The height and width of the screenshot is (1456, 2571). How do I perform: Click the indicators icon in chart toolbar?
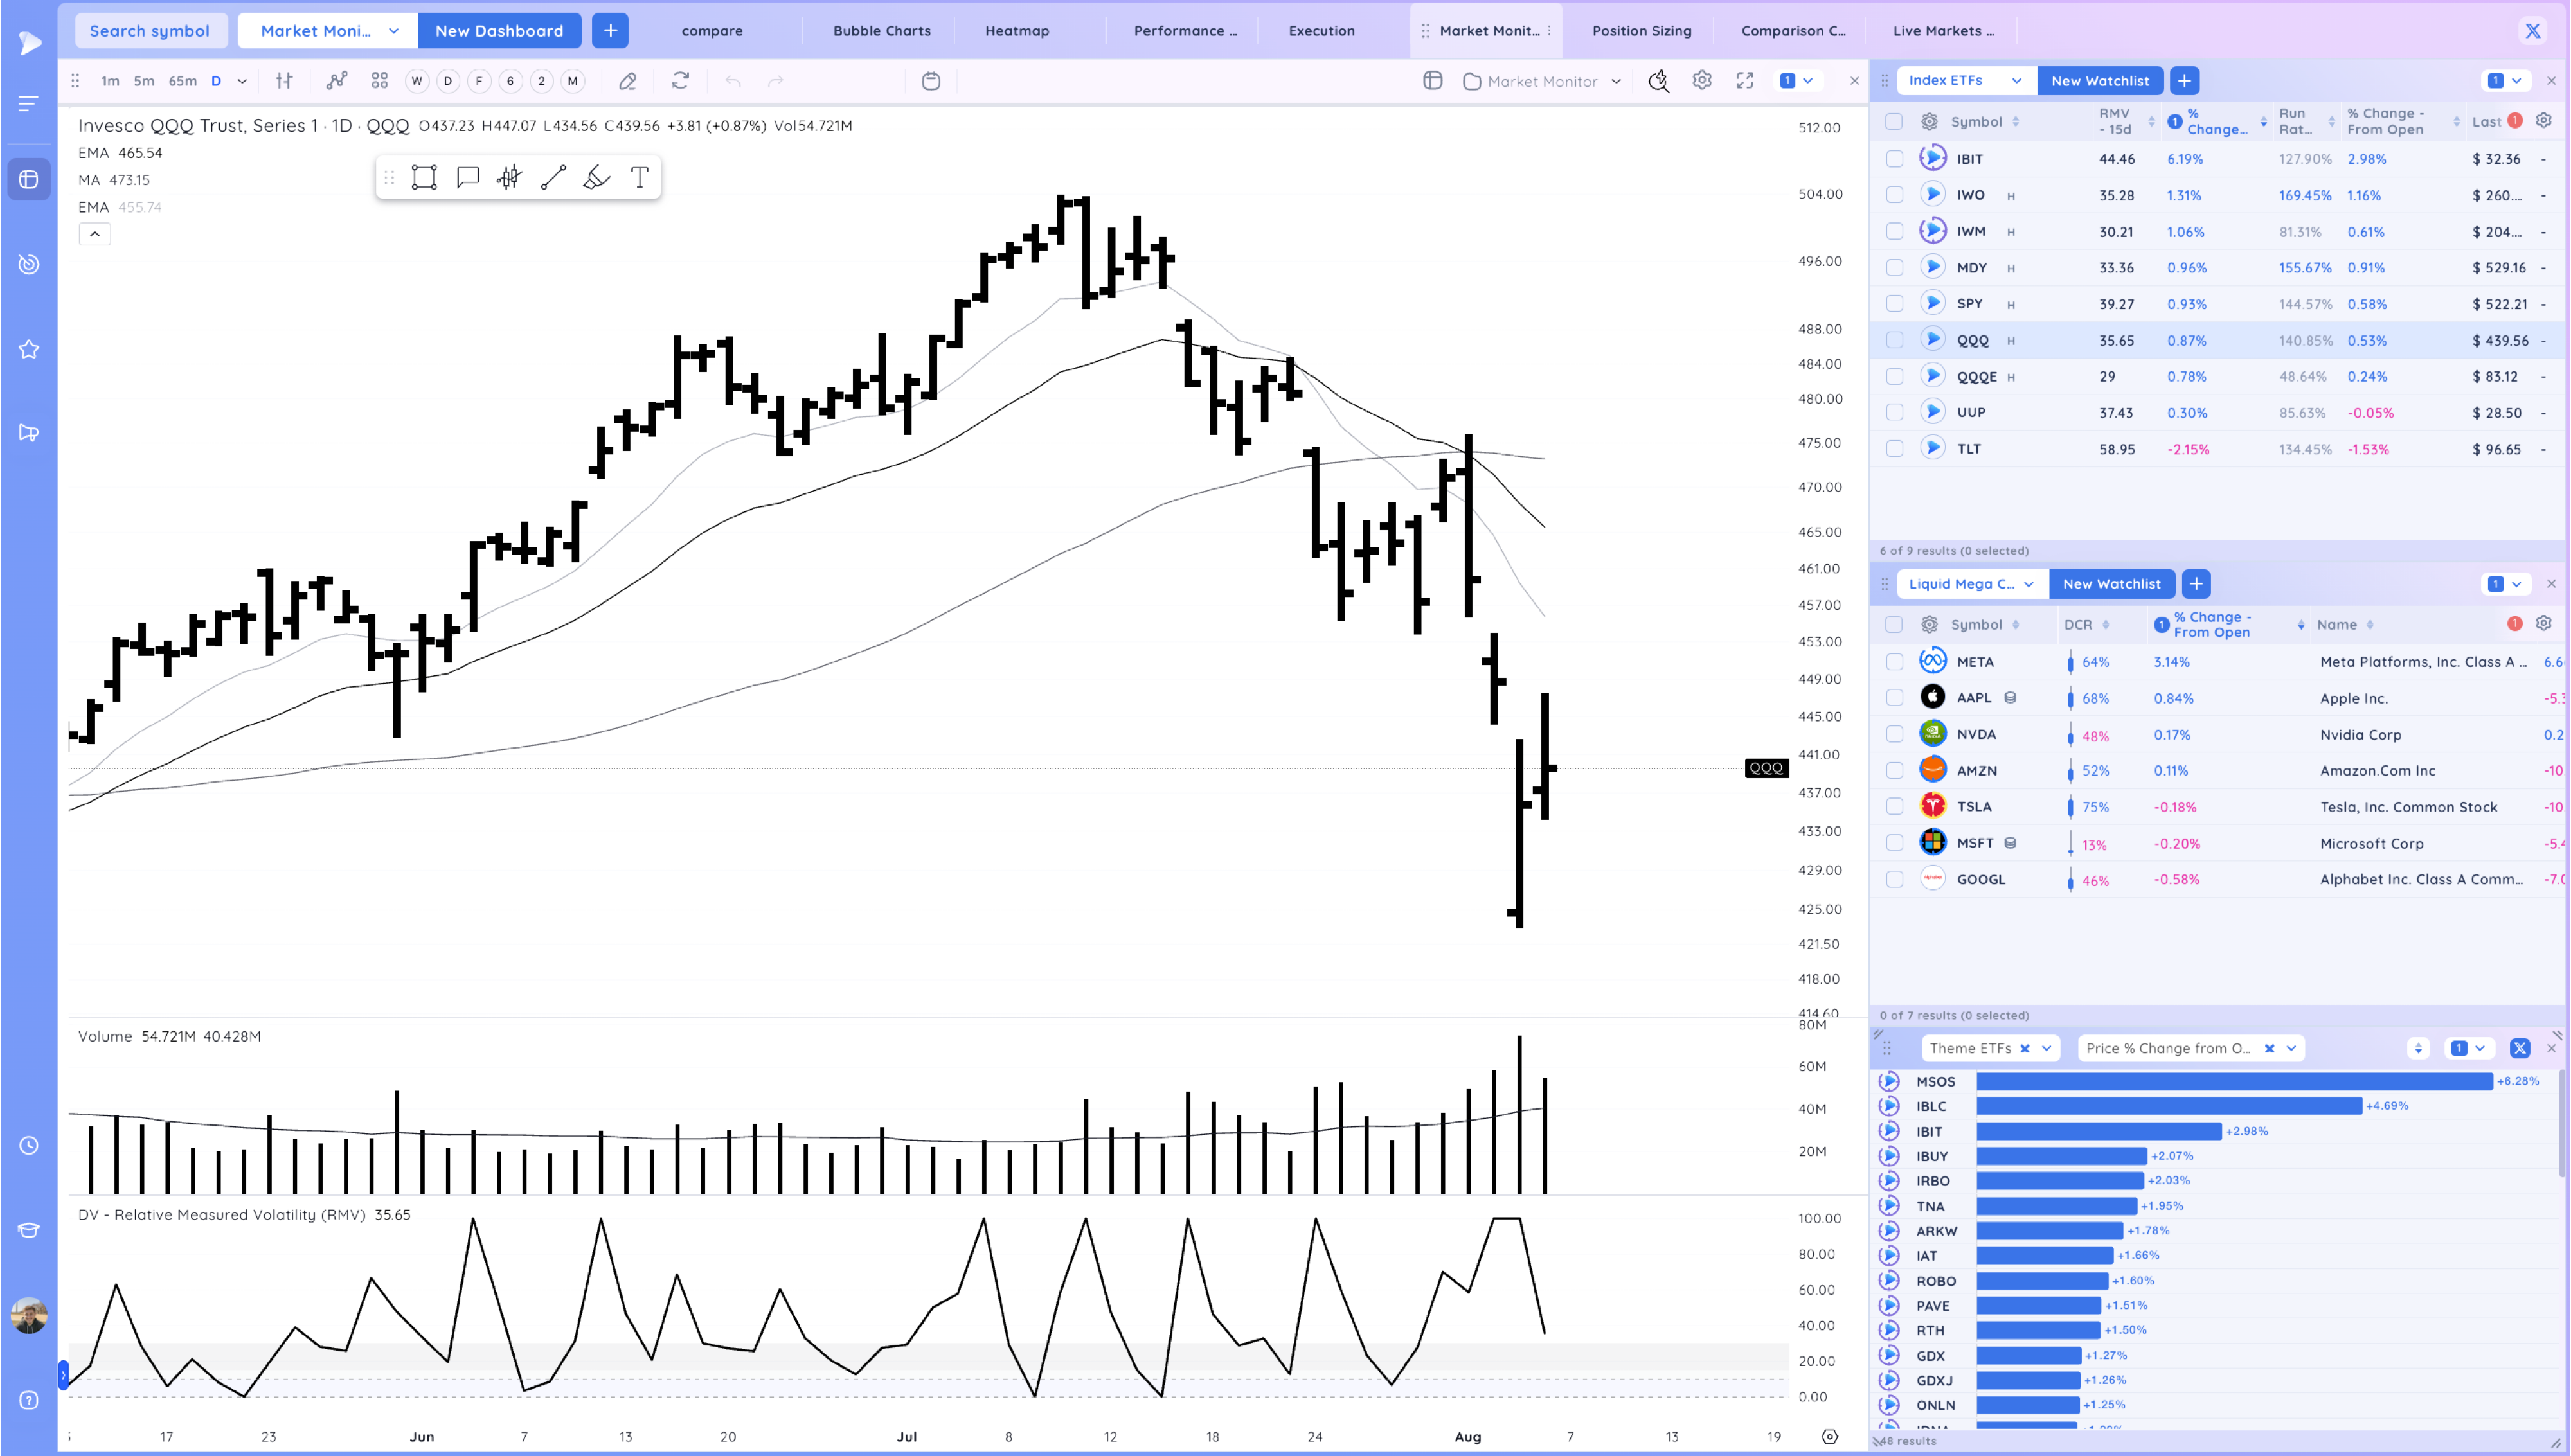[x=337, y=81]
